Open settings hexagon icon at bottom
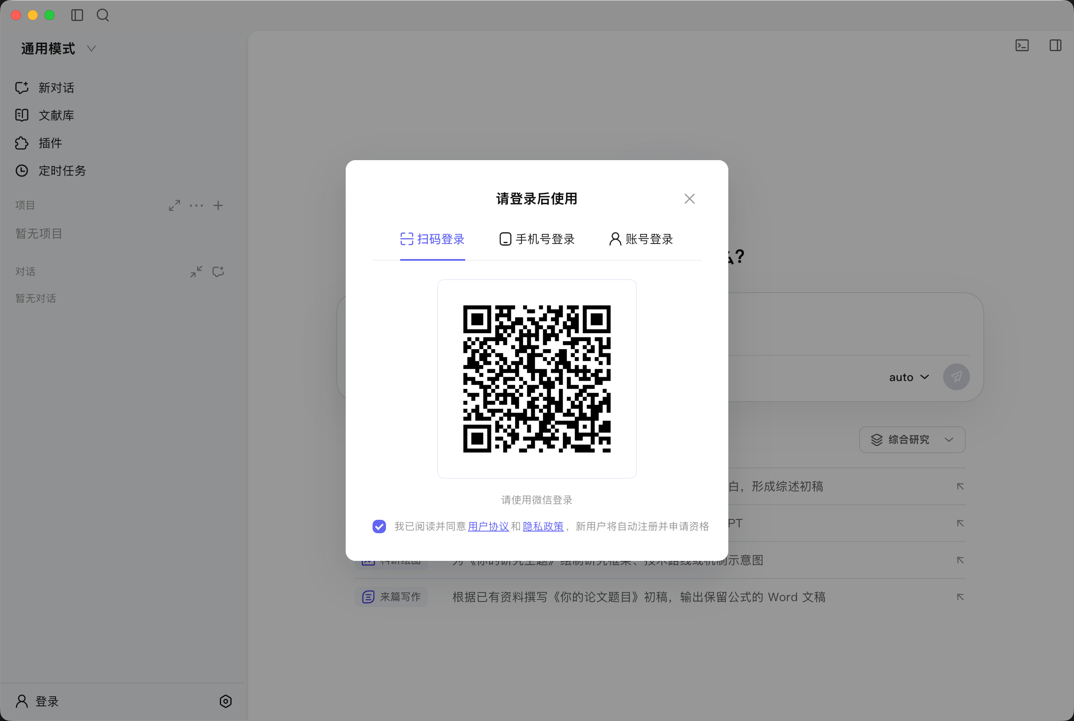Viewport: 1074px width, 721px height. [x=225, y=701]
